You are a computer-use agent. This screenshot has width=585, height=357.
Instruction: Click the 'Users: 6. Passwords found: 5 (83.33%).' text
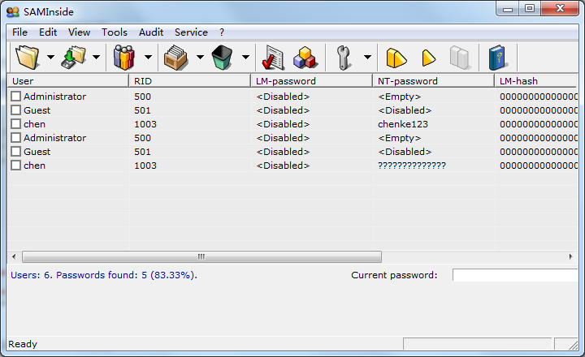(x=104, y=275)
